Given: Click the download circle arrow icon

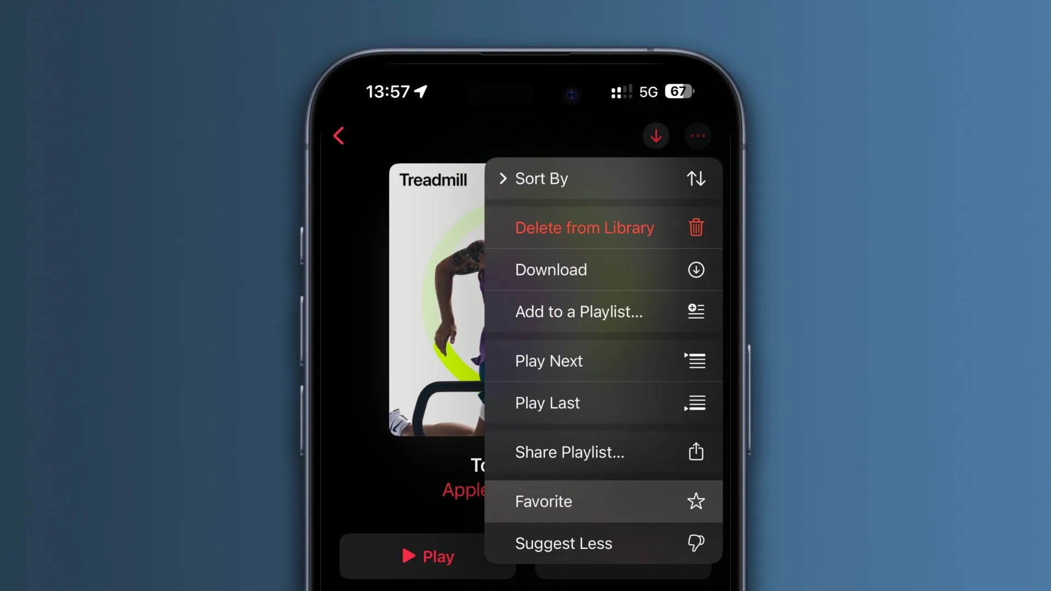Looking at the screenshot, I should [695, 270].
